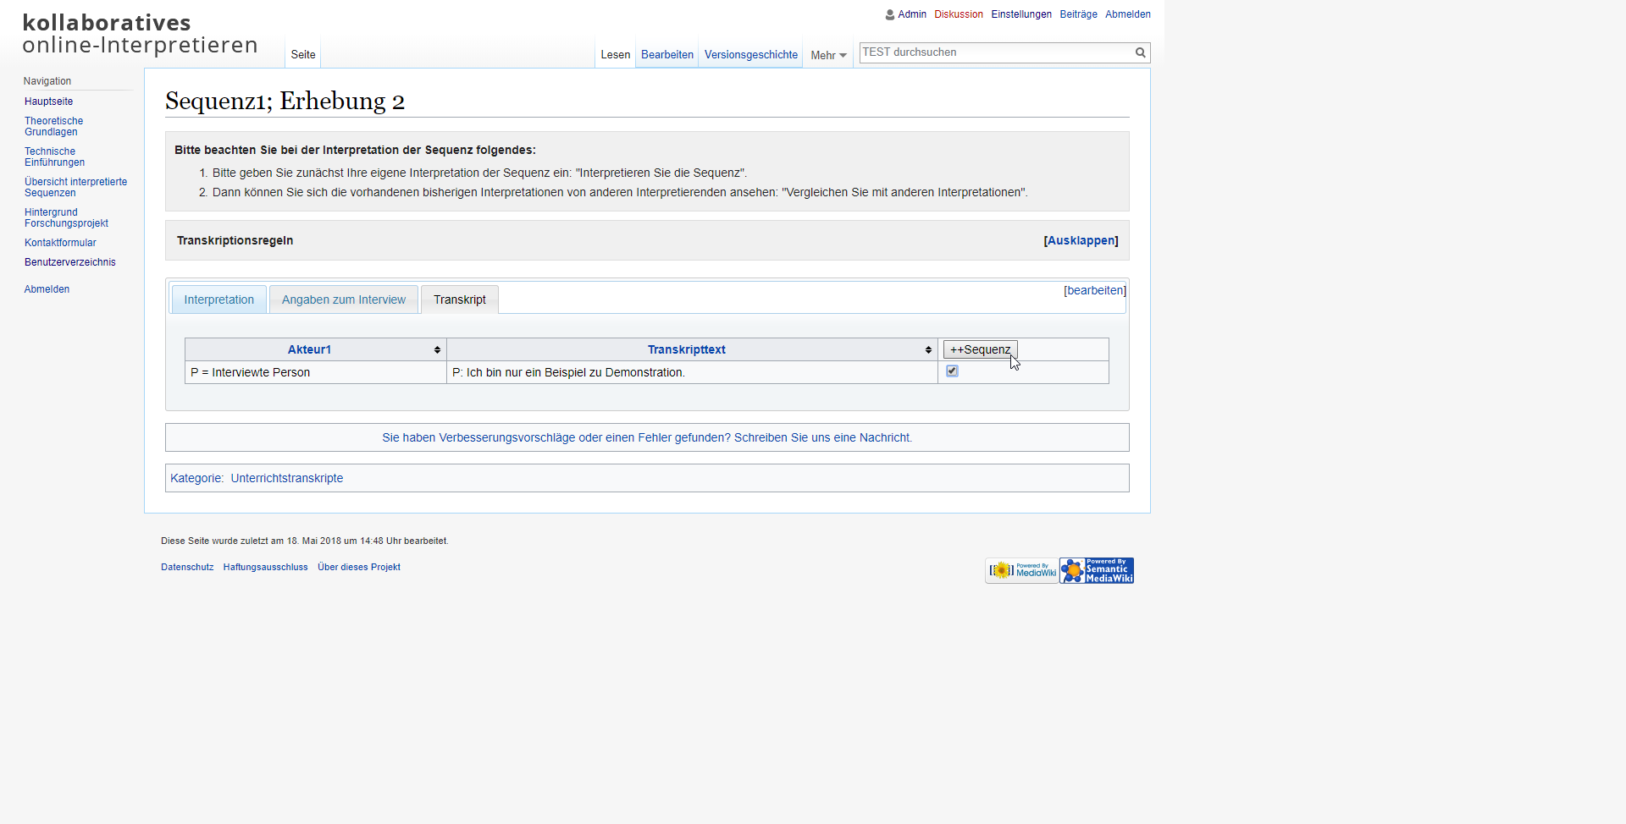The width and height of the screenshot is (1626, 824).
Task: Open the Kontaktformular sidebar link
Action: tap(60, 243)
